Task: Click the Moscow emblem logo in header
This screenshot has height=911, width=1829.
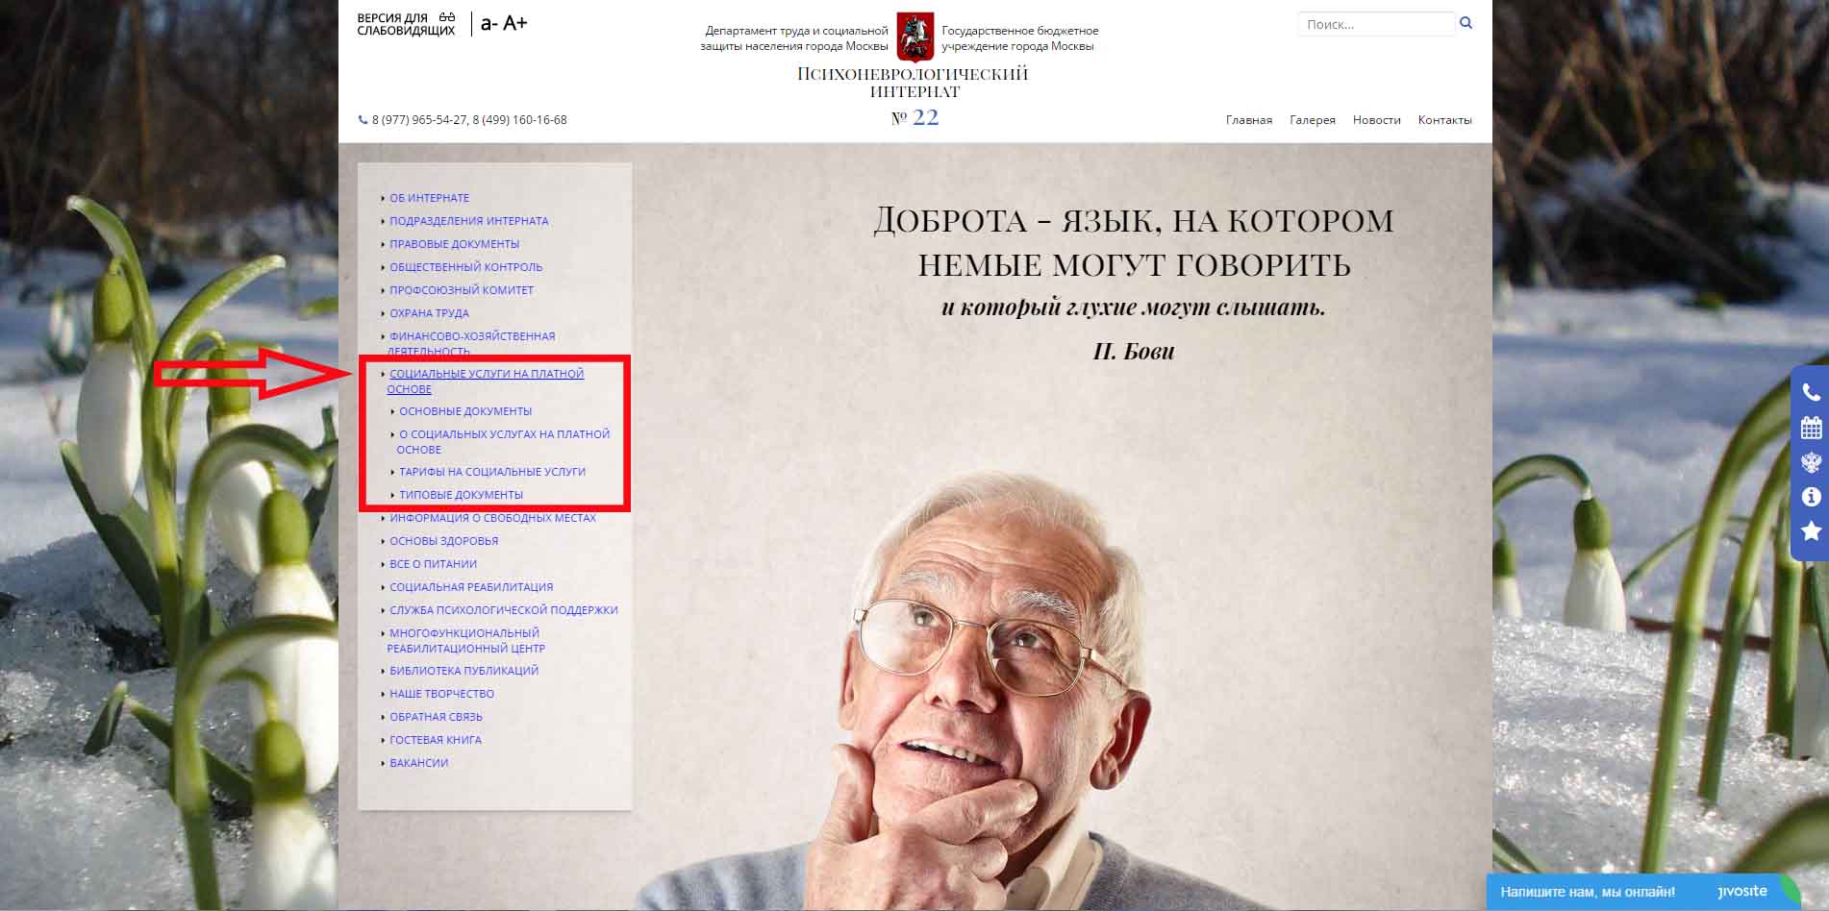Action: 914,37
